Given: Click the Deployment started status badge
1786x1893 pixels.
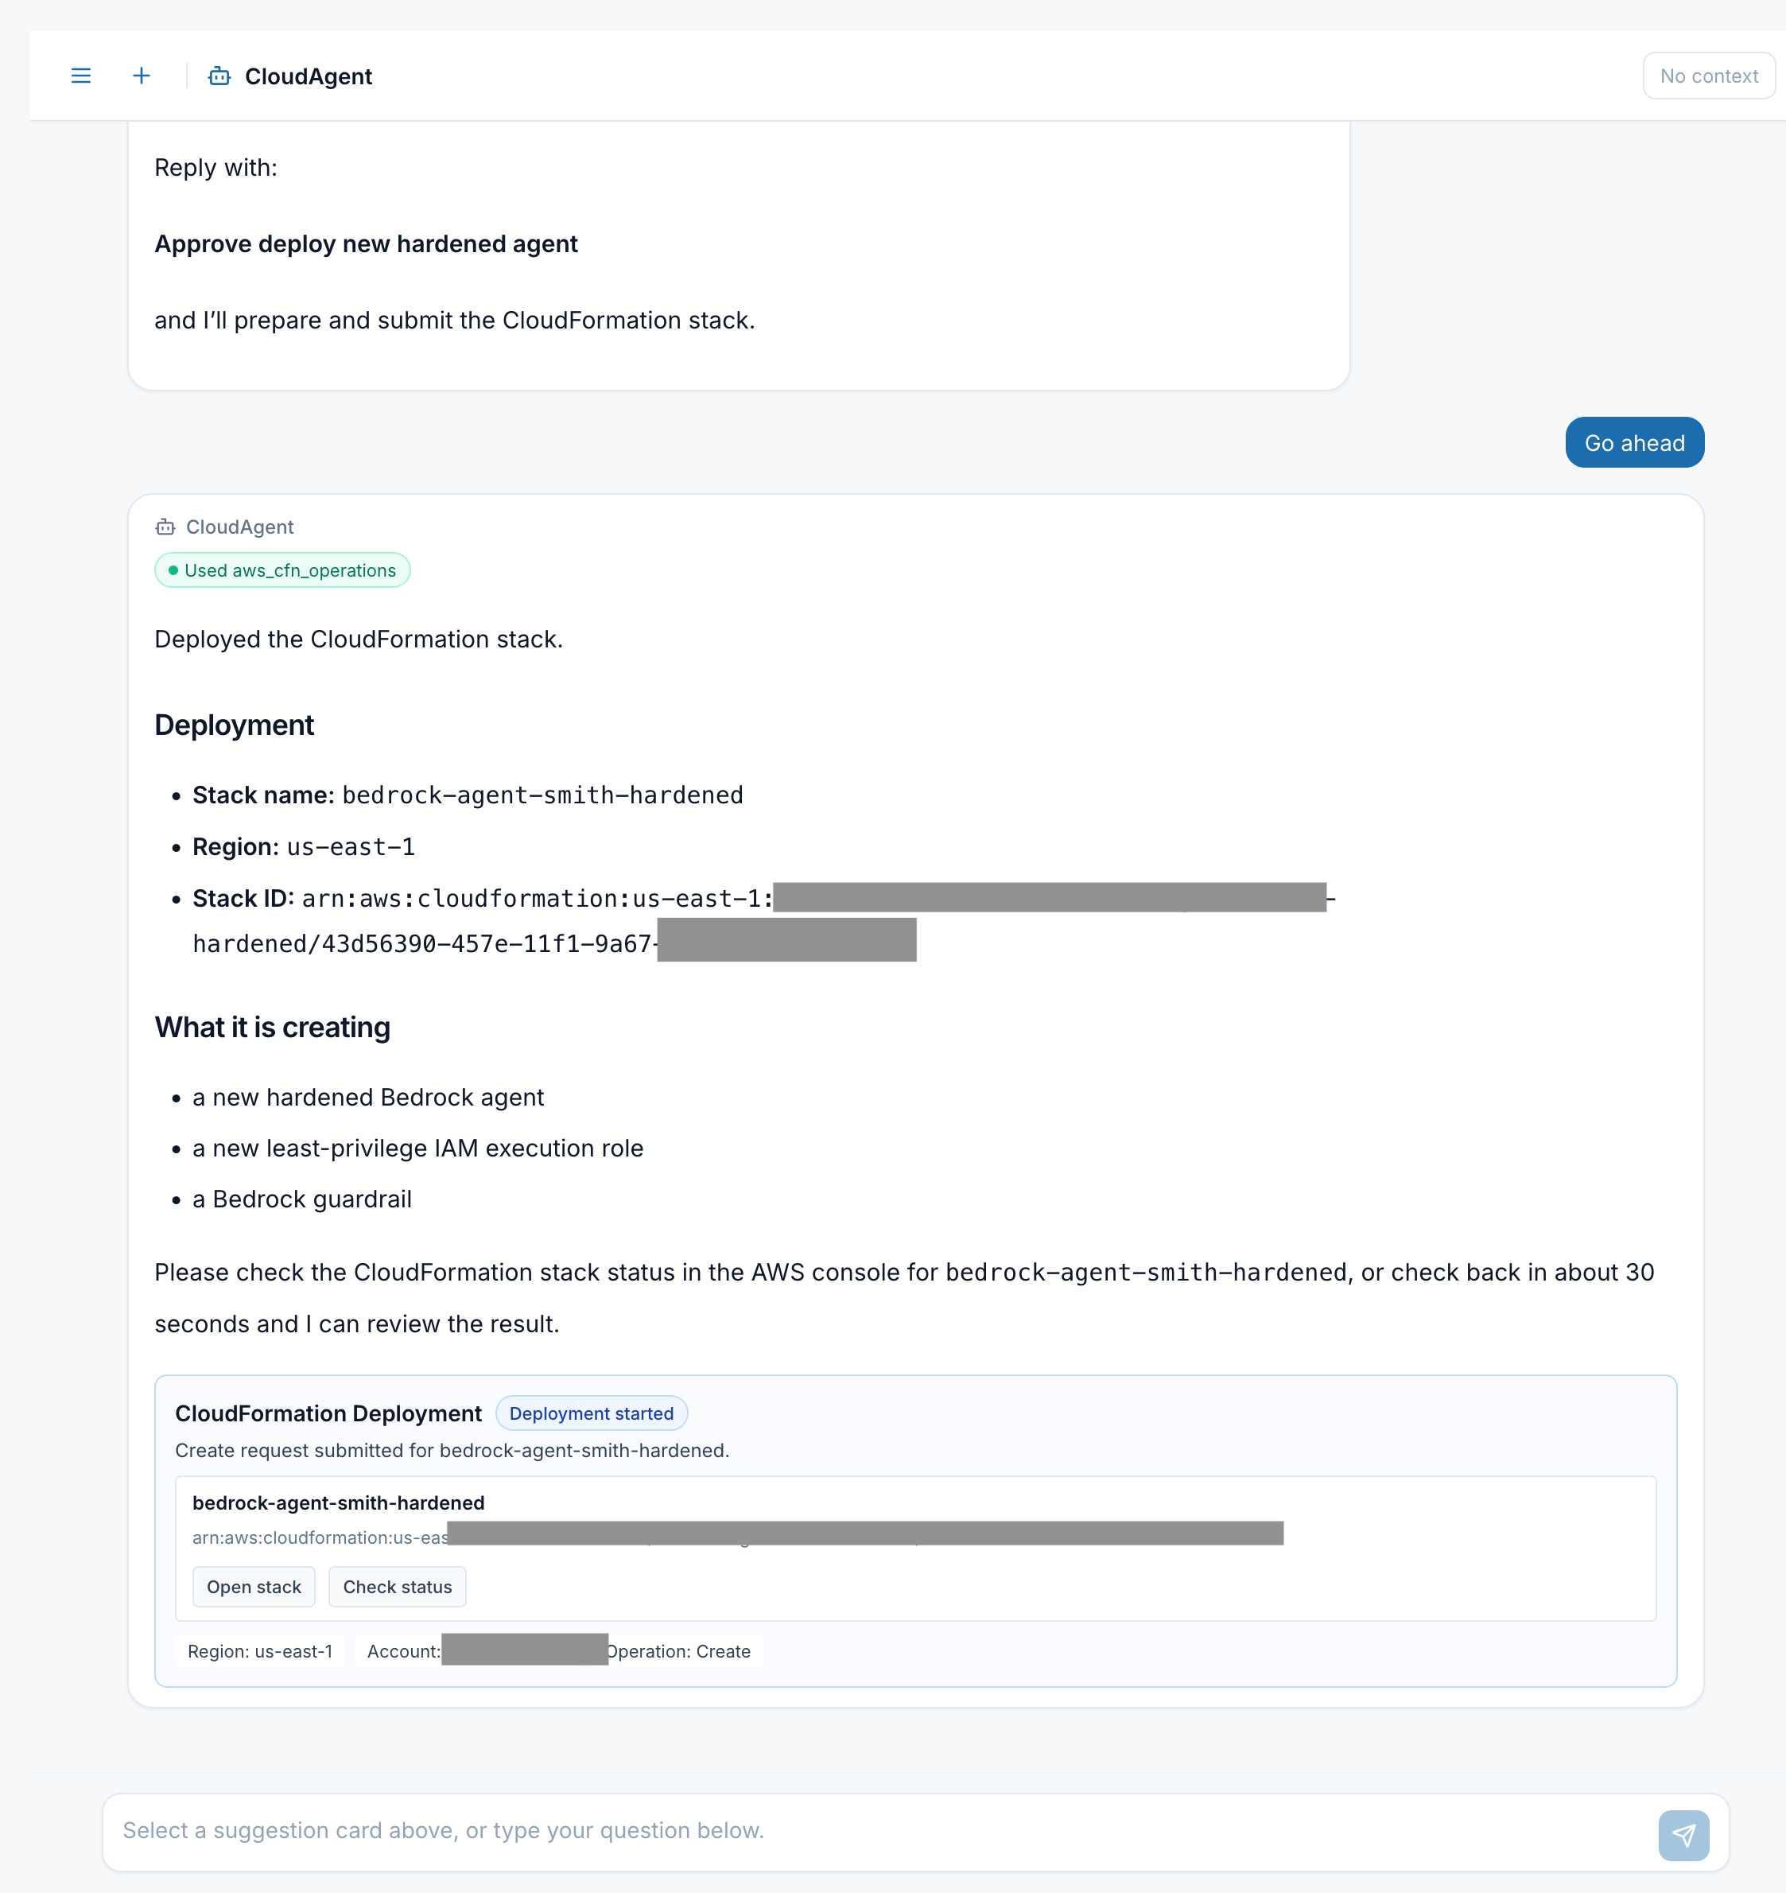Looking at the screenshot, I should 591,1413.
